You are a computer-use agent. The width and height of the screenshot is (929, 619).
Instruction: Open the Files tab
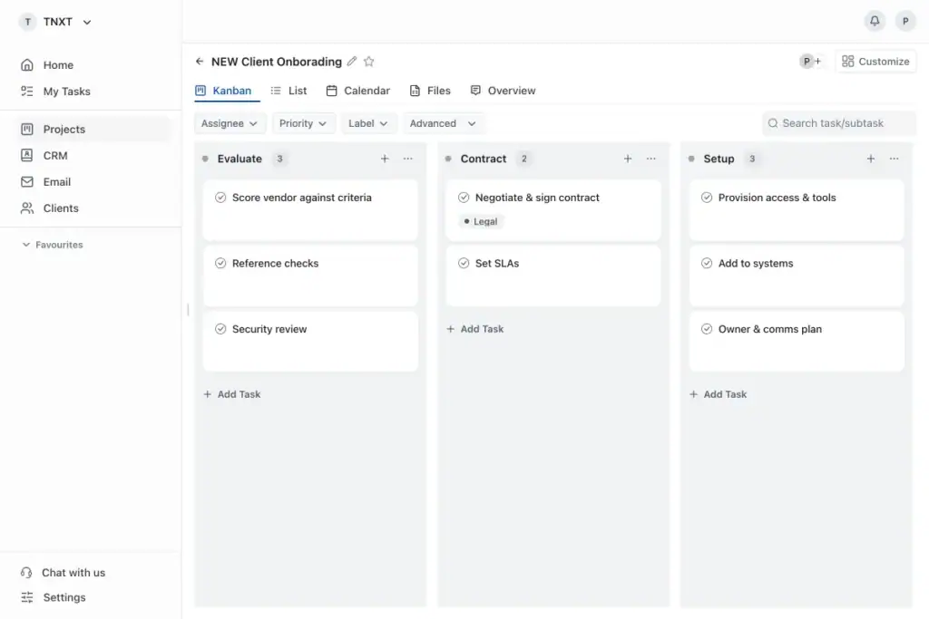coord(430,91)
